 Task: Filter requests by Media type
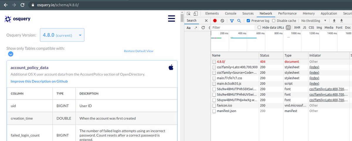(x=329, y=27)
